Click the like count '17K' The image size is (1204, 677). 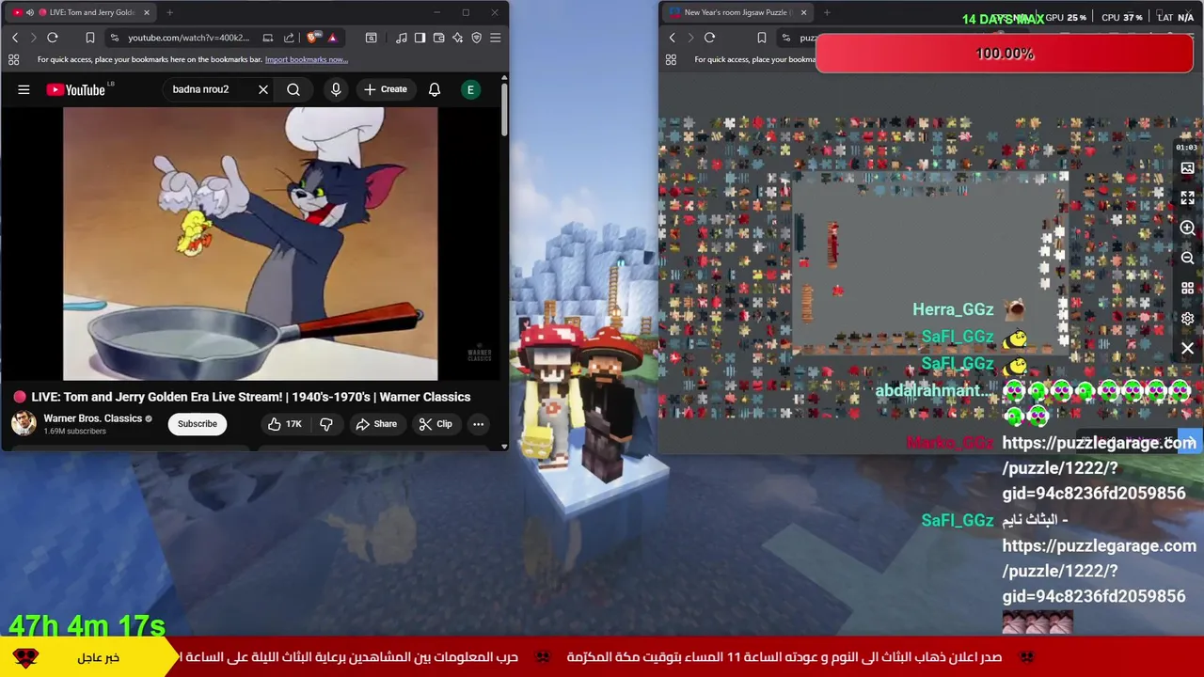(293, 424)
